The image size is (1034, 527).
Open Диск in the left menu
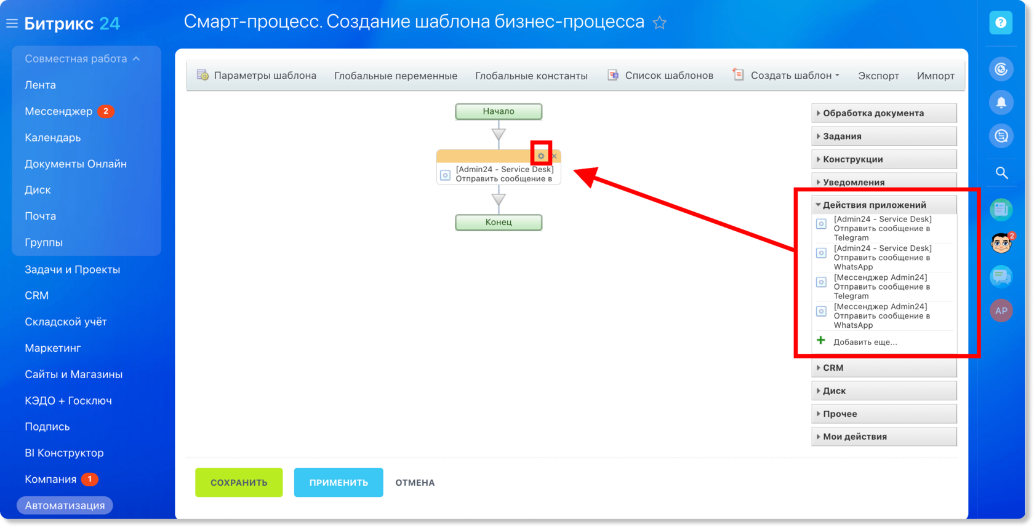tap(38, 190)
